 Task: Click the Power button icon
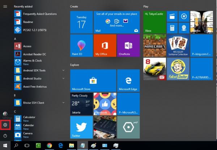[x=5, y=136]
